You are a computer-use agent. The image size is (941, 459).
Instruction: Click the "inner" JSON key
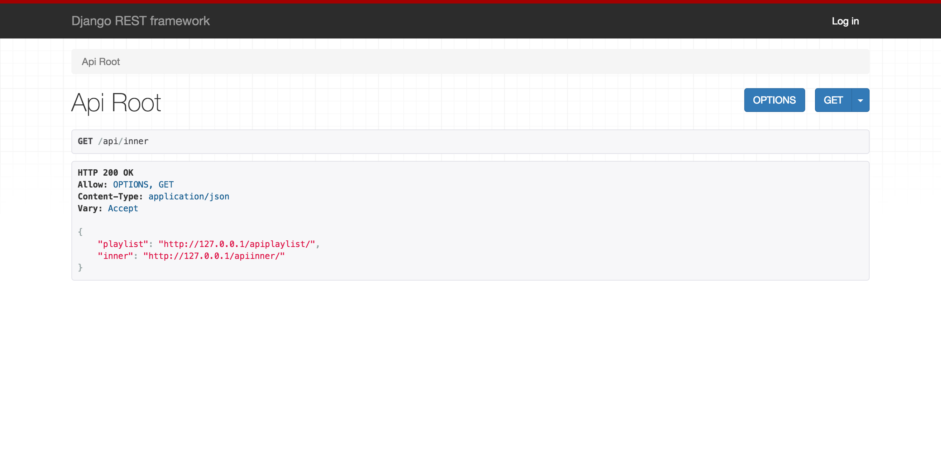[x=115, y=256]
